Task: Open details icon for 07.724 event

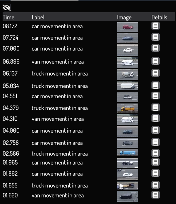Action: (x=155, y=37)
